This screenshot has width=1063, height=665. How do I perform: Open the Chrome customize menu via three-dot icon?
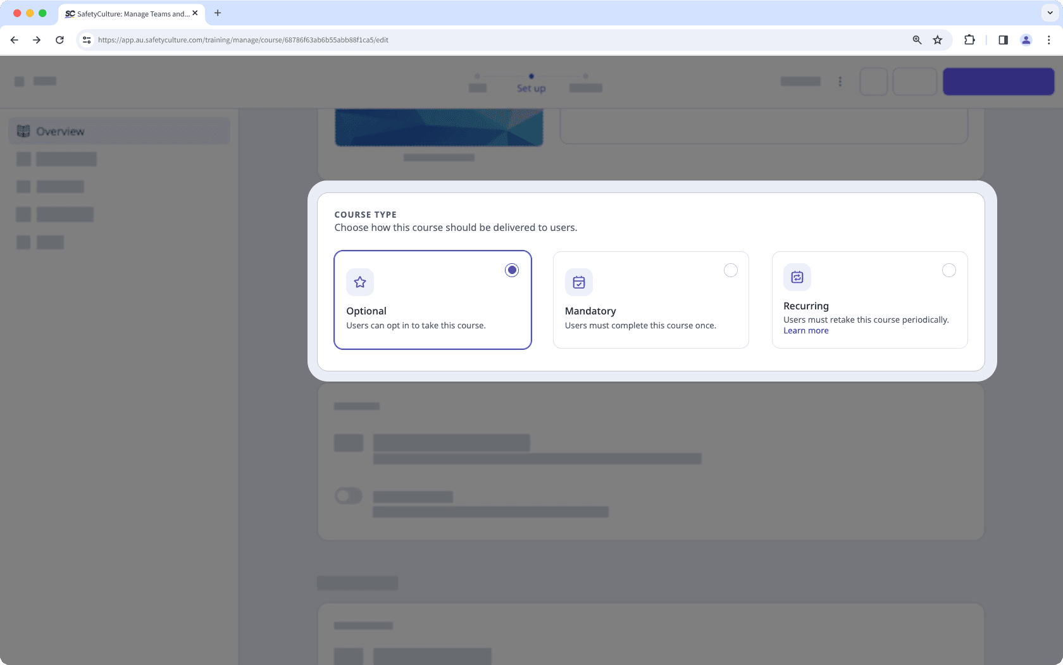[1048, 39]
